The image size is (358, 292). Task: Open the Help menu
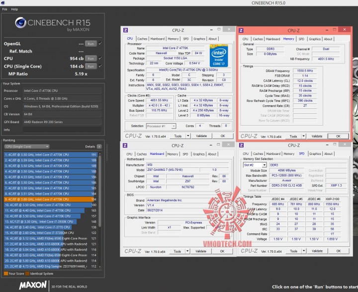pos(14,9)
